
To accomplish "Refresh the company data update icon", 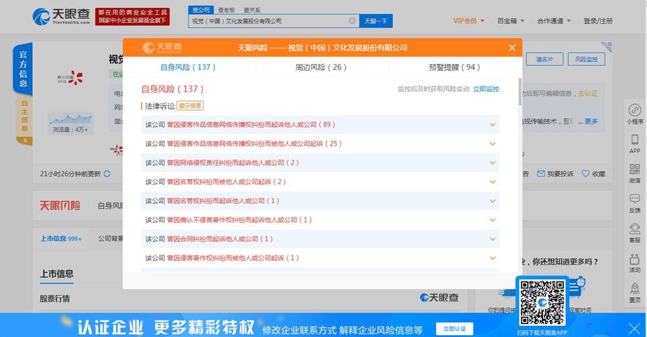I will (x=107, y=174).
